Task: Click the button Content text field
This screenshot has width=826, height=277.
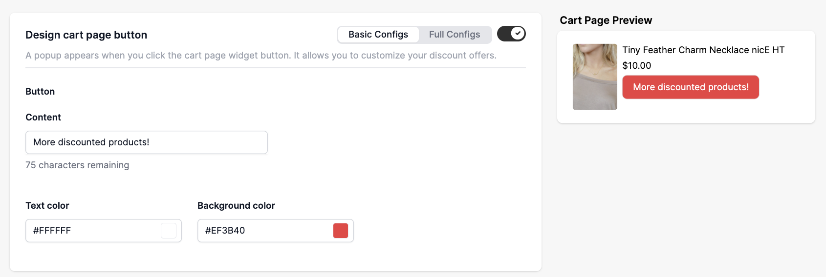Action: click(146, 142)
